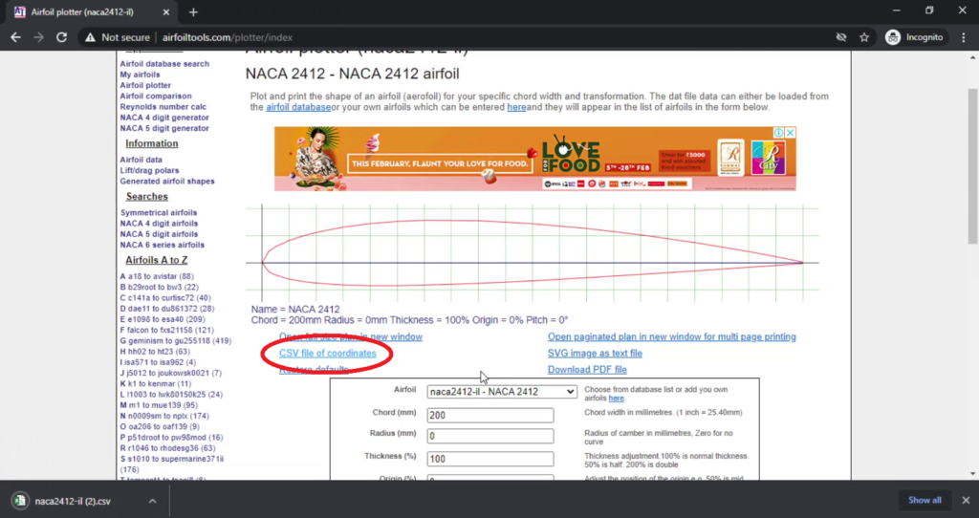Click the Thickness (%) input field
The image size is (979, 518).
(x=490, y=459)
